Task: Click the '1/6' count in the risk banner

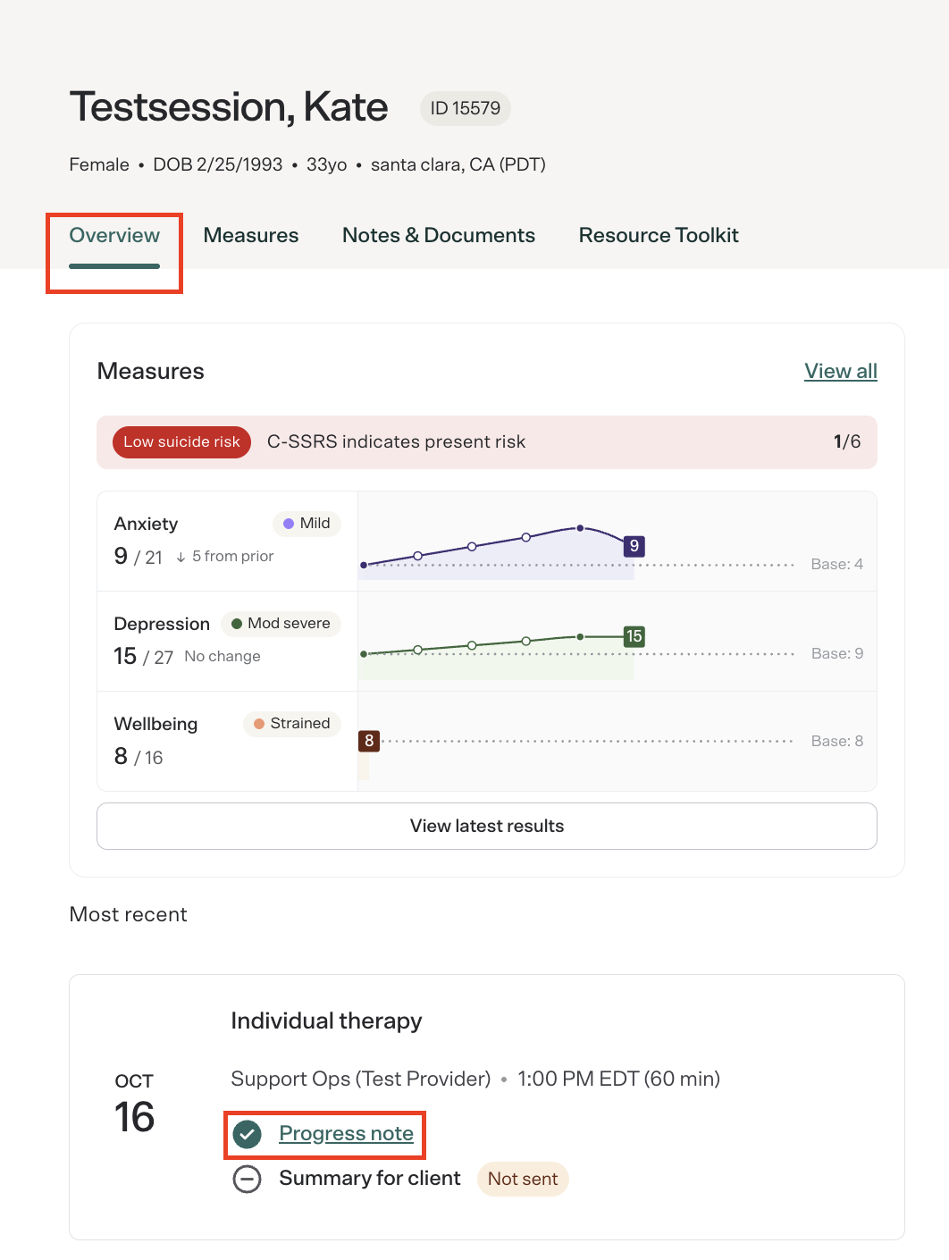Action: [847, 441]
